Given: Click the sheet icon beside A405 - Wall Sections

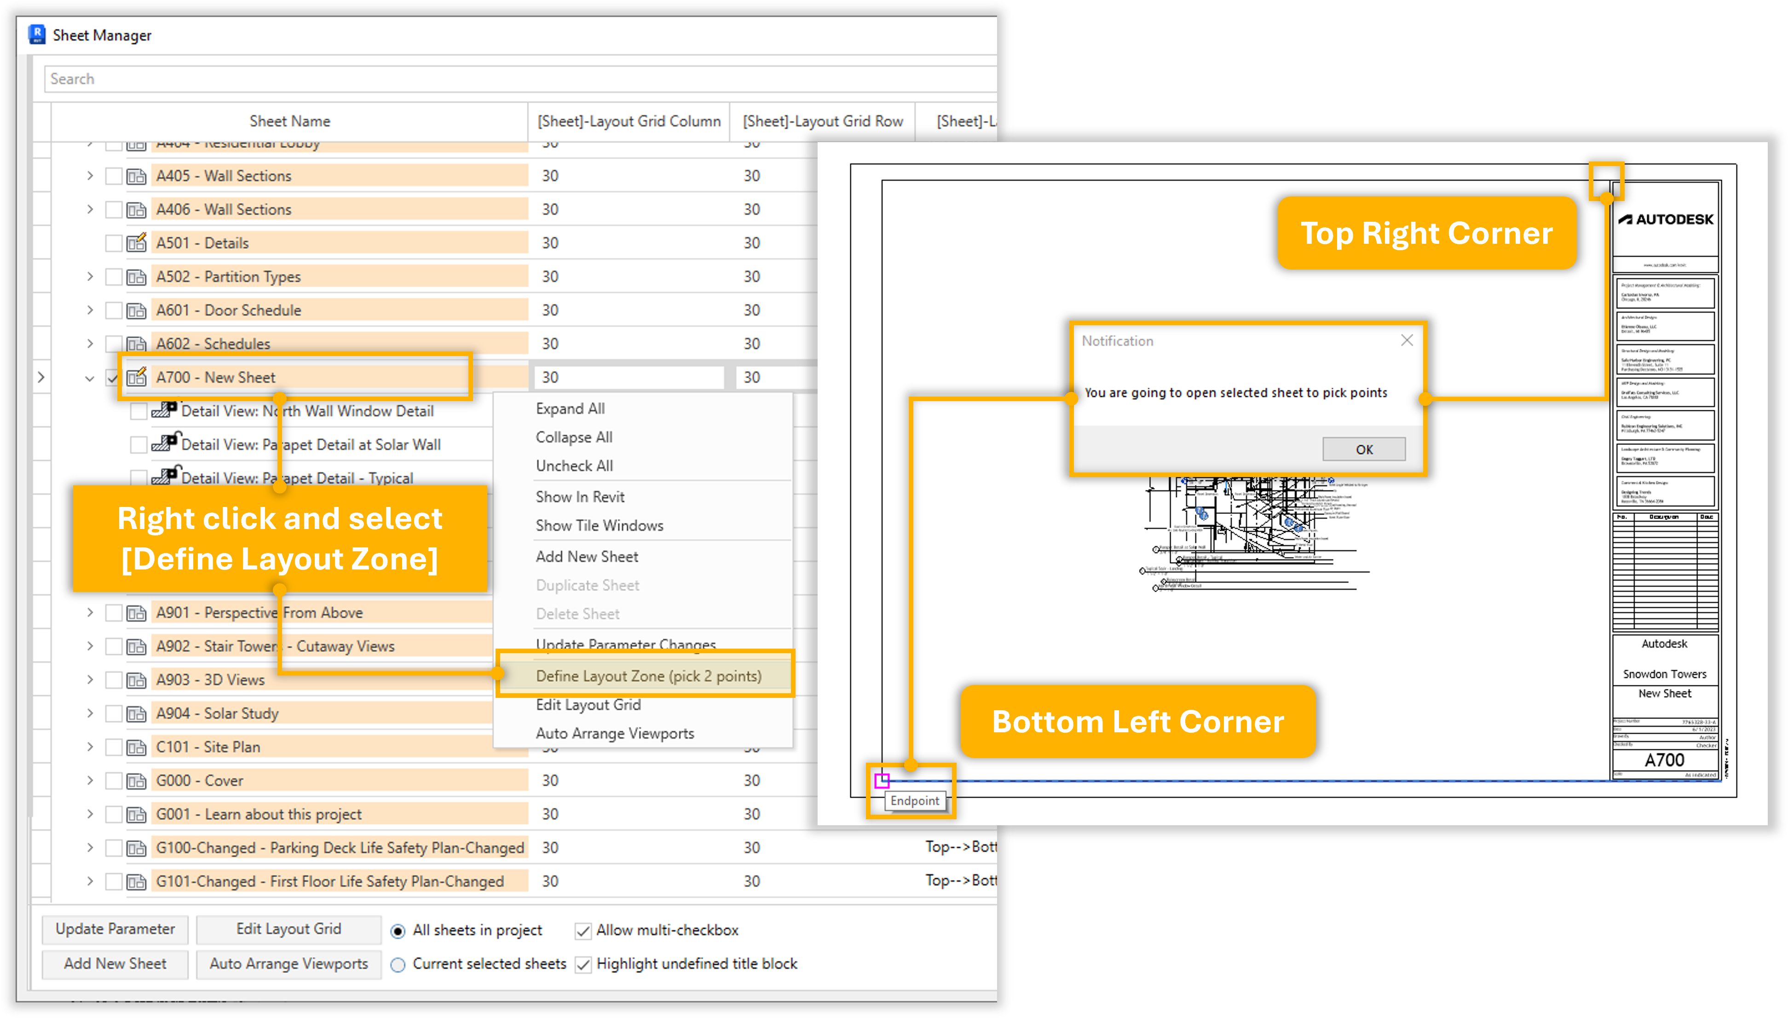Looking at the screenshot, I should [x=136, y=176].
